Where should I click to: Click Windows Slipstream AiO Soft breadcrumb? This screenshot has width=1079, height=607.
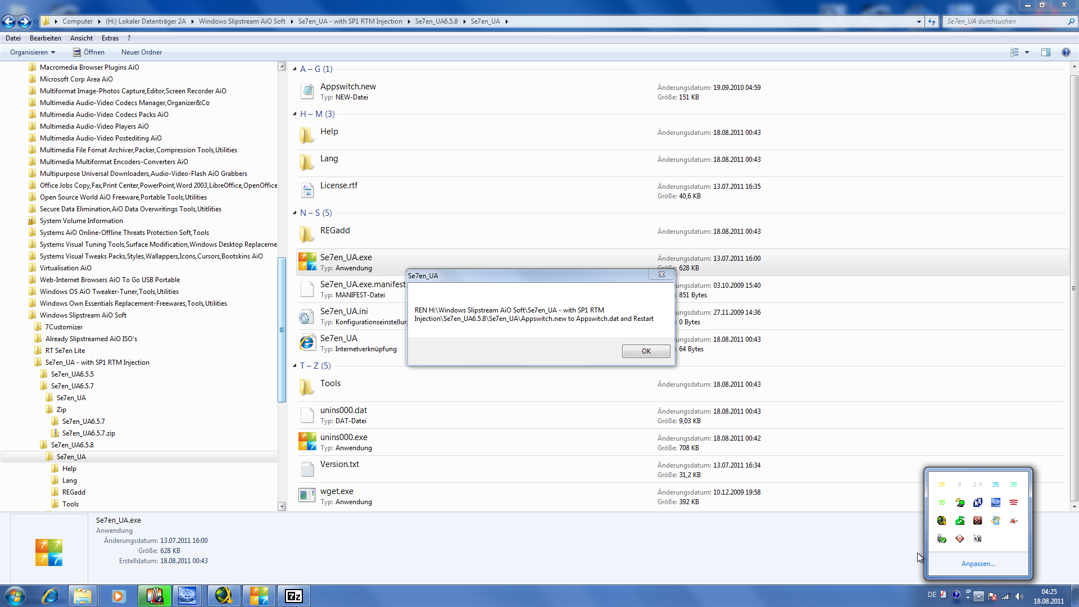(242, 21)
